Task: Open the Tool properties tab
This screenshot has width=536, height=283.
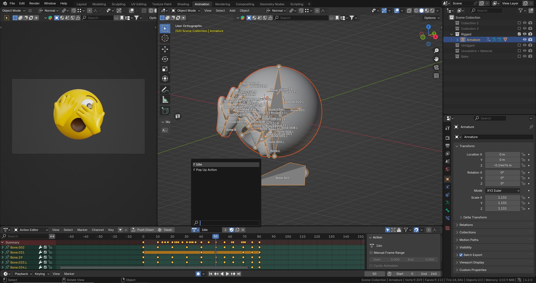Action: (448, 128)
